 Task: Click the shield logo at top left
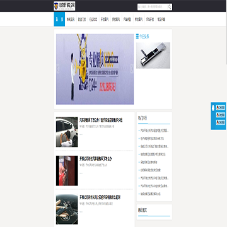56,6
